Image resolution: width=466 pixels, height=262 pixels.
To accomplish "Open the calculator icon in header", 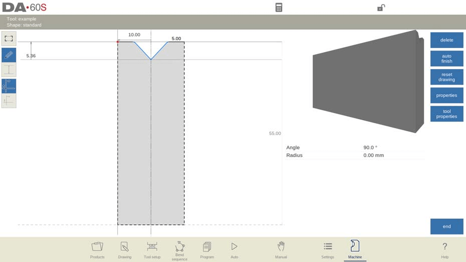I will 279,8.
